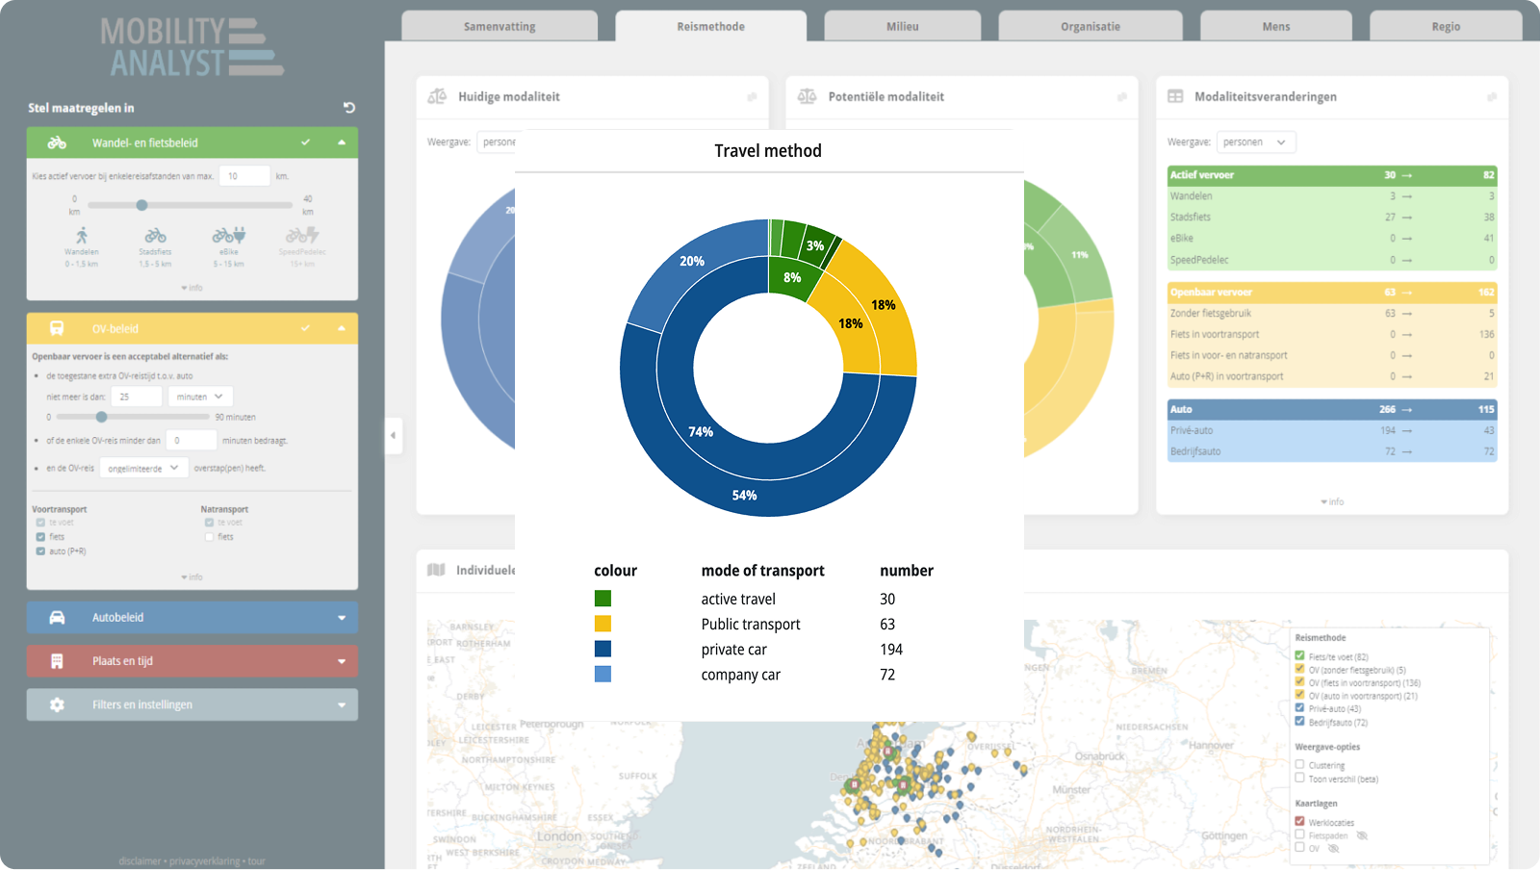Click the disclaimer link
1540x870 pixels.
point(140,861)
